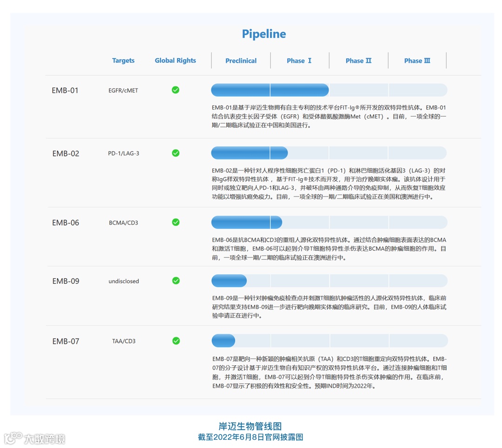Image resolution: width=502 pixels, height=448 pixels.
Task: Click the EMB-07 product name
Action: point(66,342)
